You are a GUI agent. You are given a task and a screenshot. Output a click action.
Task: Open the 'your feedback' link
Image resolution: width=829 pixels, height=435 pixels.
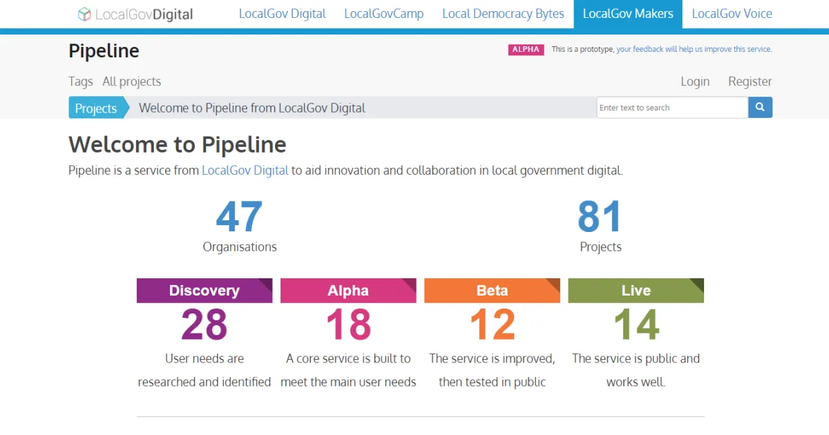tap(640, 50)
